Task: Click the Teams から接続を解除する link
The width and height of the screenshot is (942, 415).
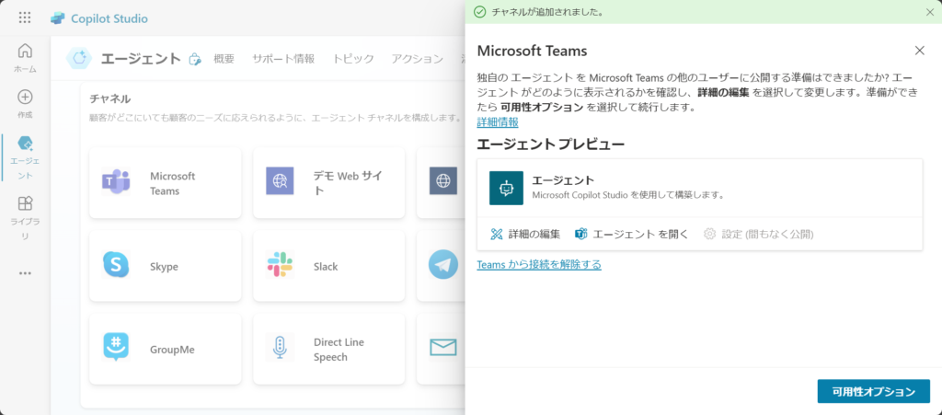Action: coord(539,264)
